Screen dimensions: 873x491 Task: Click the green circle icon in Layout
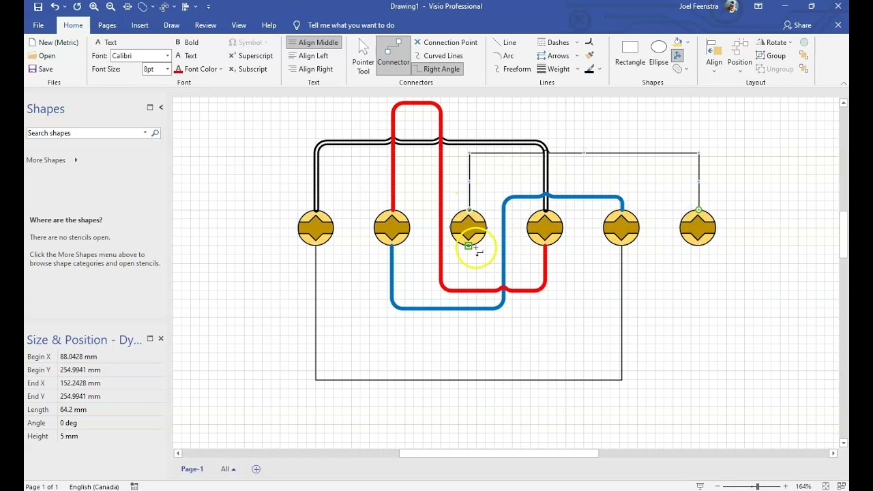(804, 42)
